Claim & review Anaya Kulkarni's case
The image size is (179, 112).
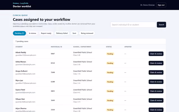pyautogui.click(x=156, y=73)
